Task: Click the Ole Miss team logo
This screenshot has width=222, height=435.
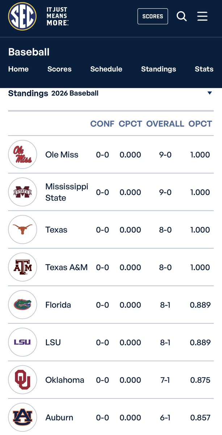Action: (22, 154)
